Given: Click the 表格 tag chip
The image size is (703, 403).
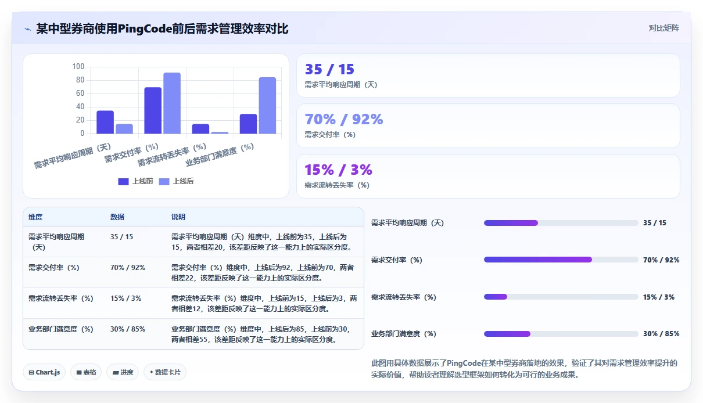Looking at the screenshot, I should (86, 372).
